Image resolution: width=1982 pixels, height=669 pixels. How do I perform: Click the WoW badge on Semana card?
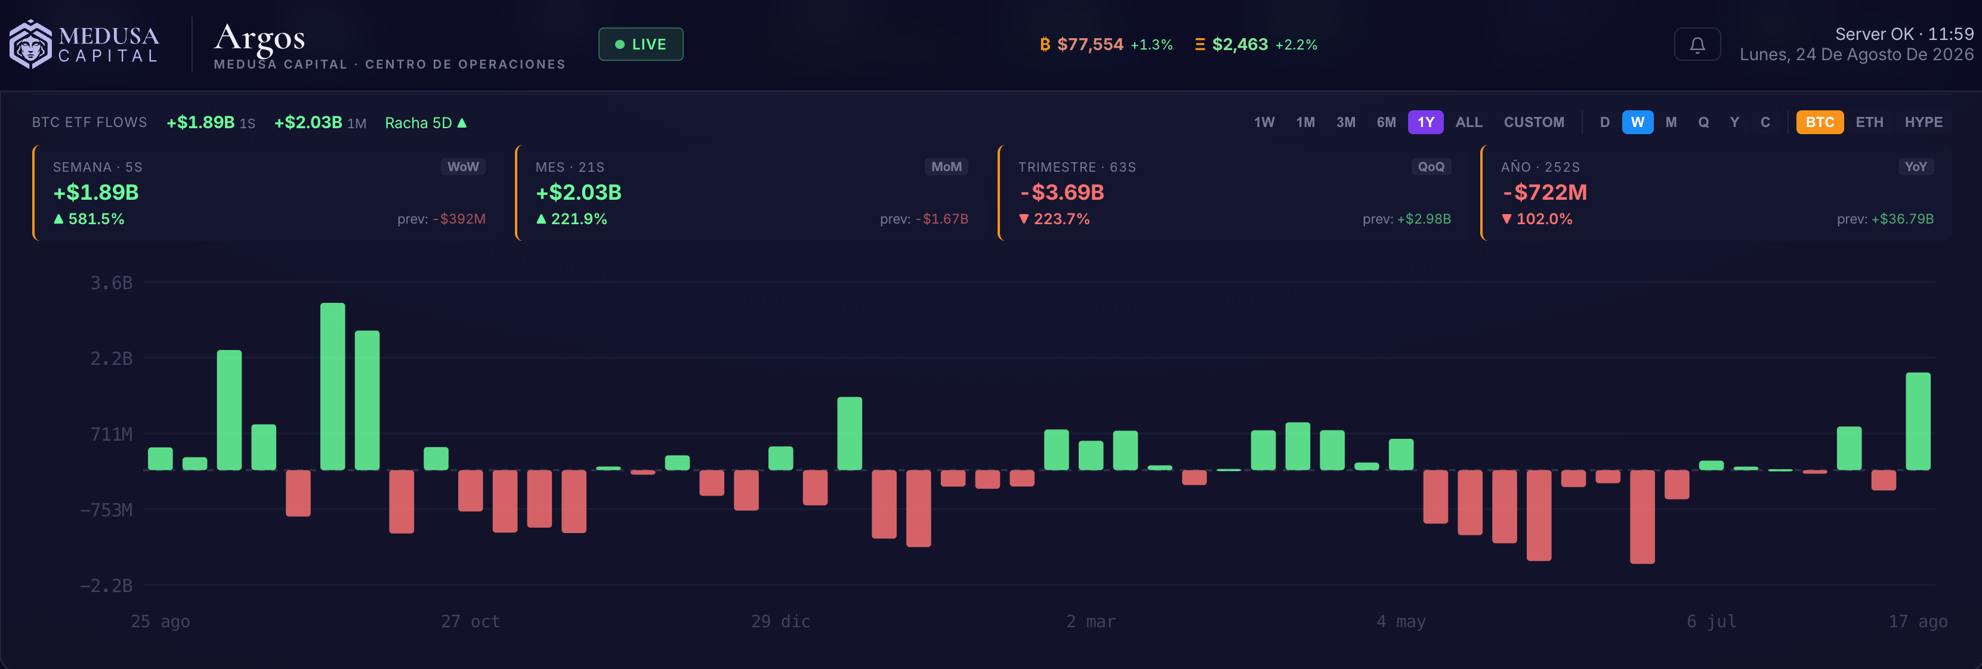[x=462, y=167]
